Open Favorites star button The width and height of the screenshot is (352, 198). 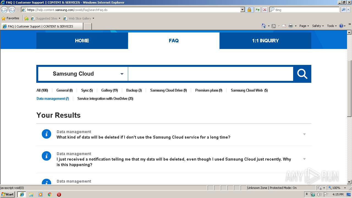tap(10, 18)
